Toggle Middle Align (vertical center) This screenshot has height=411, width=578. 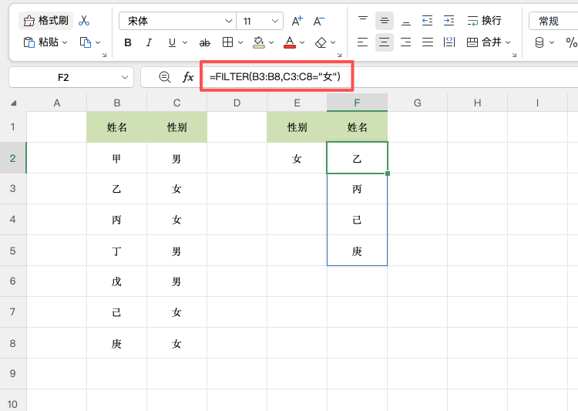click(x=385, y=21)
